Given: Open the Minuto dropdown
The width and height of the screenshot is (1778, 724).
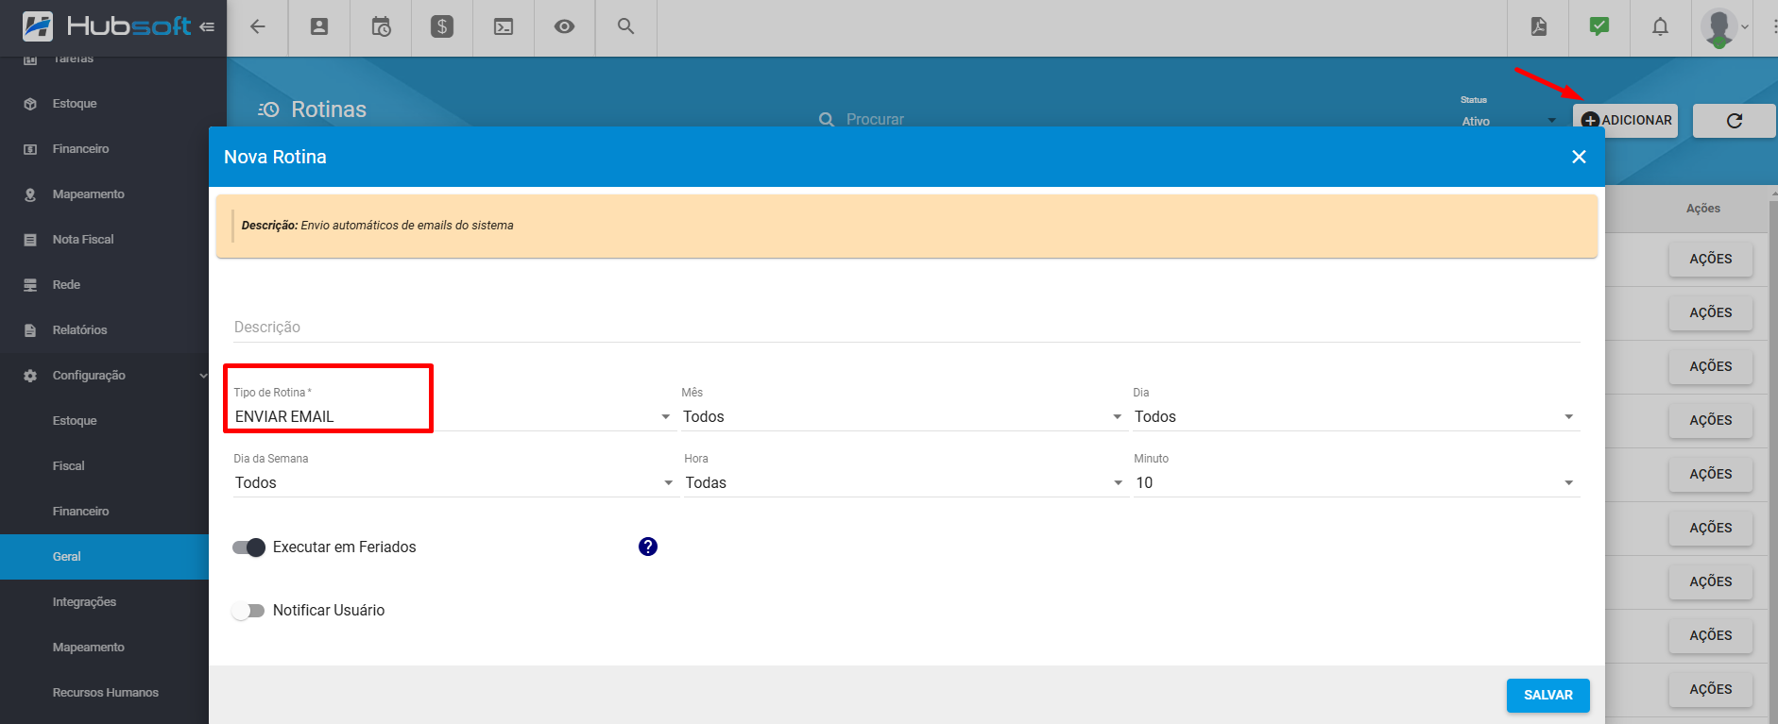Looking at the screenshot, I should click(1355, 482).
